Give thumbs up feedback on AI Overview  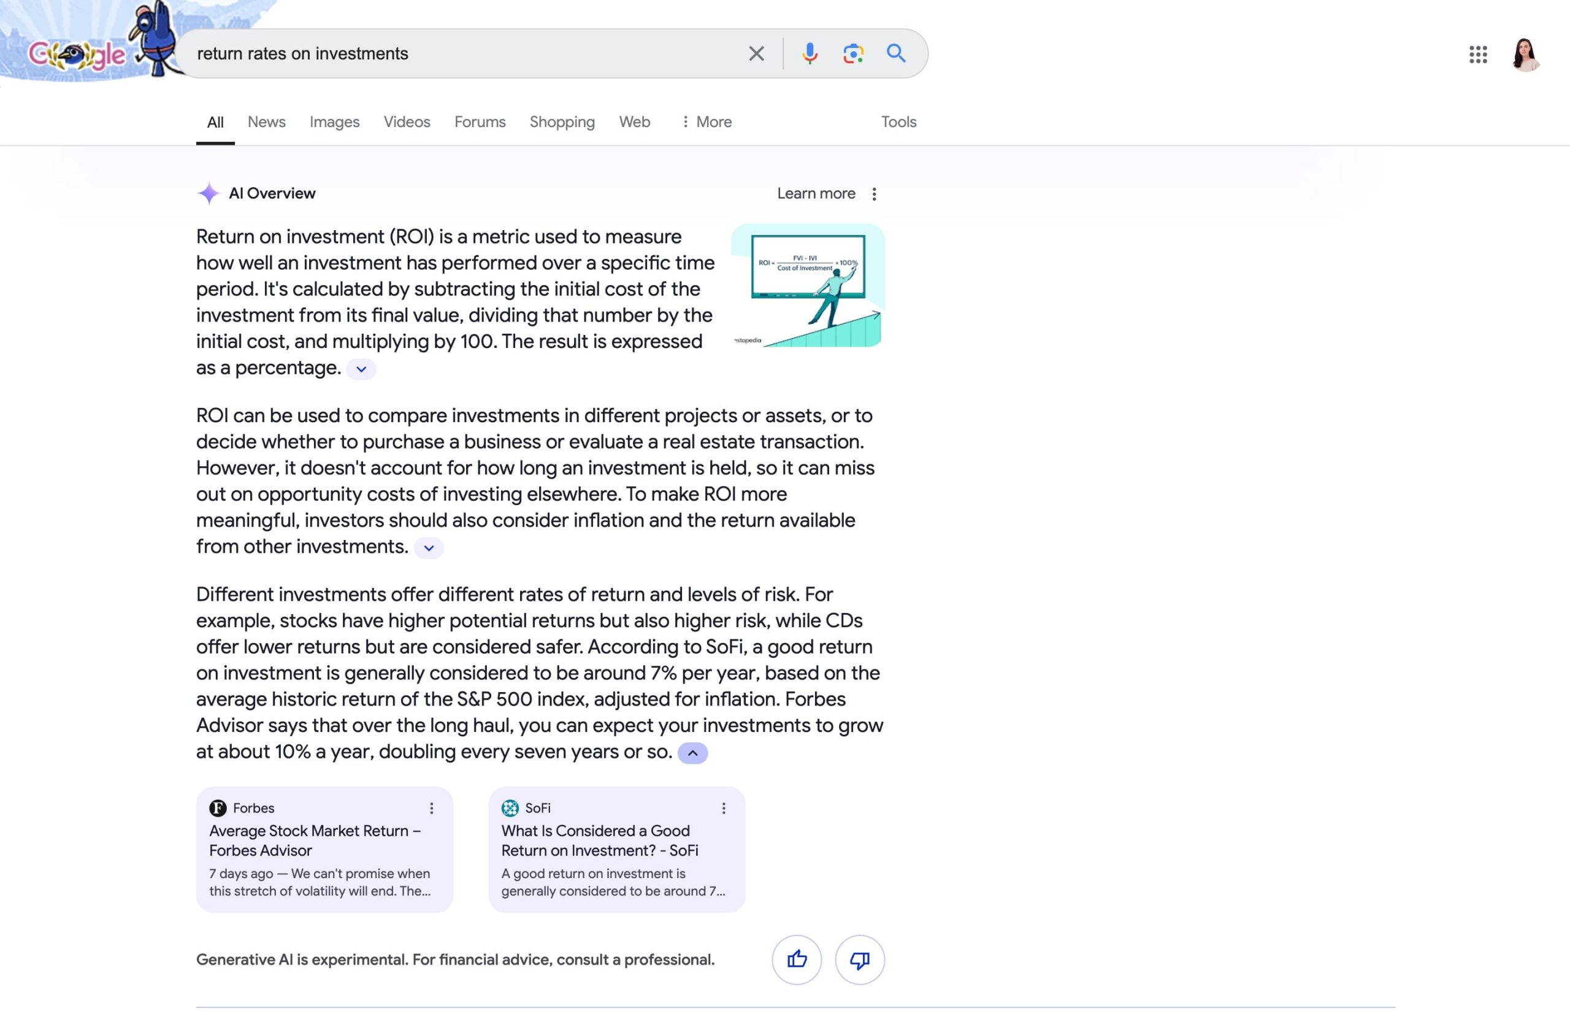(796, 959)
